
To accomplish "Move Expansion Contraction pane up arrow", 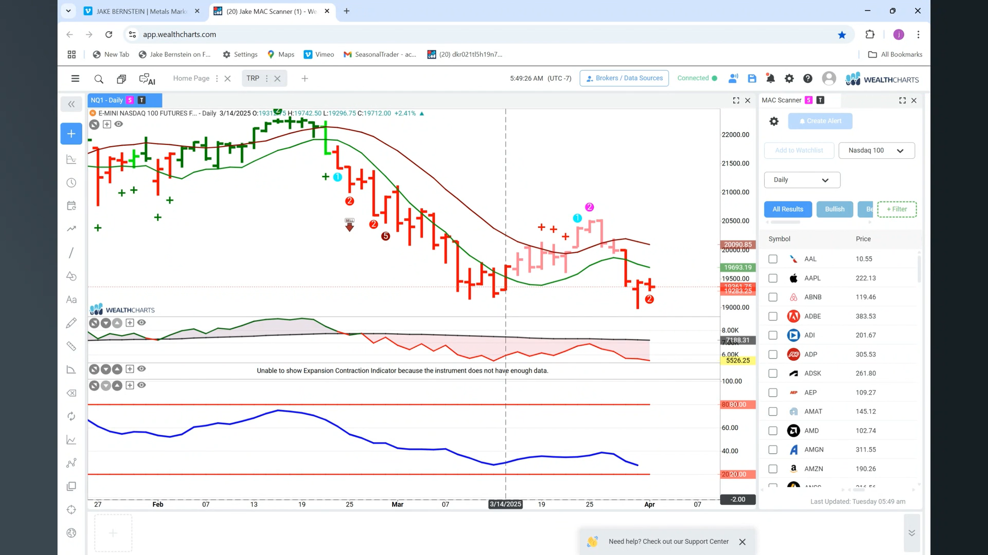I will point(117,369).
